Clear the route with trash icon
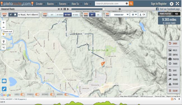The height and width of the screenshot is (105, 182). pyautogui.click(x=170, y=91)
